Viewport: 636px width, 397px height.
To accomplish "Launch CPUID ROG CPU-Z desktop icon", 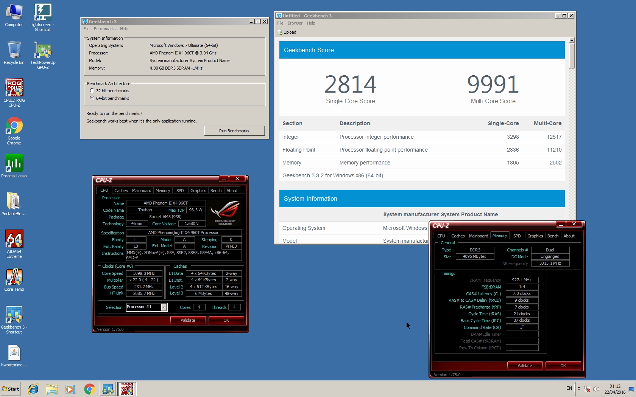I will point(14,93).
